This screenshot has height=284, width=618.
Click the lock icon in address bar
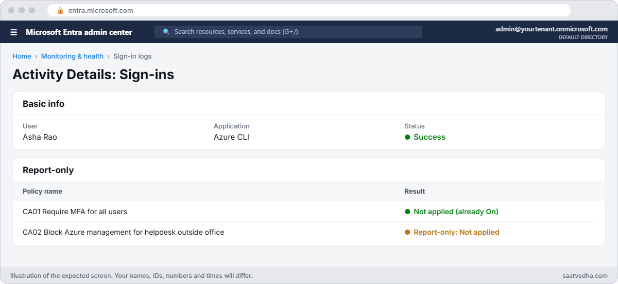60,10
